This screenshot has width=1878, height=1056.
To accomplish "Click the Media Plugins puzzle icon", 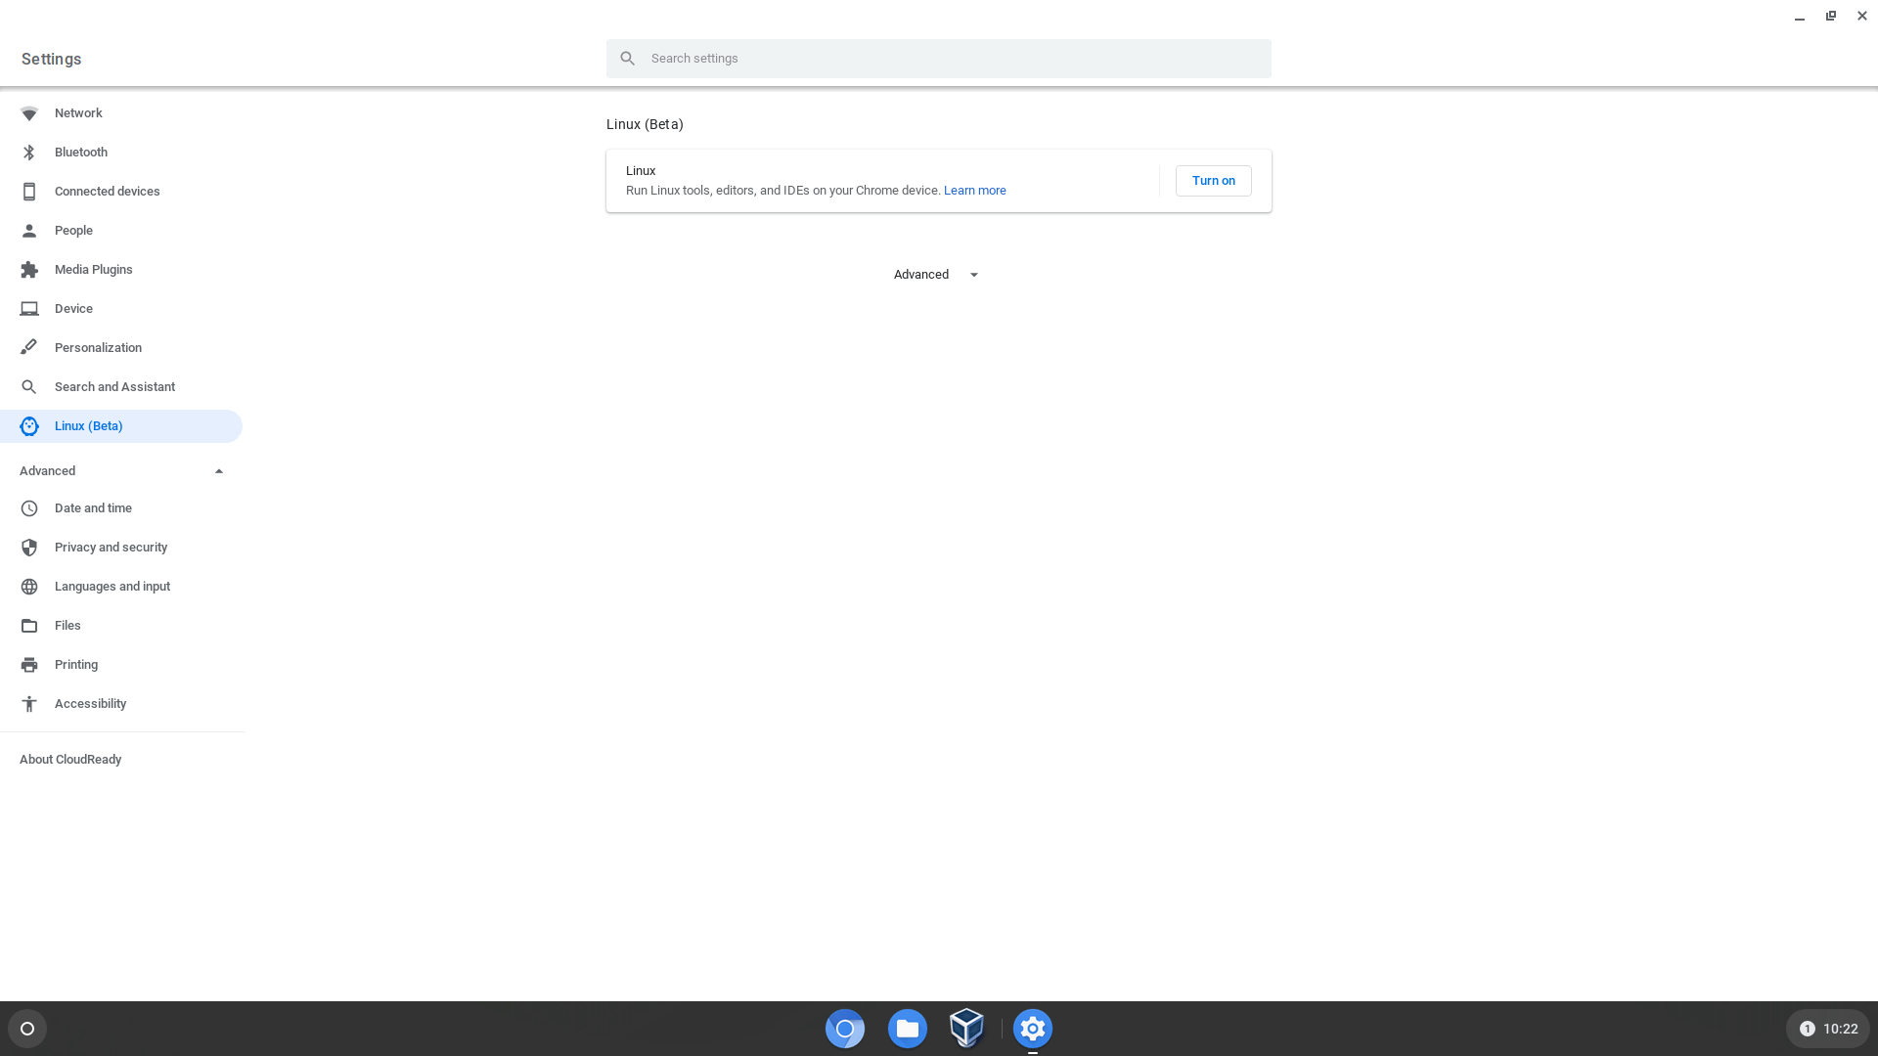I will coord(29,270).
